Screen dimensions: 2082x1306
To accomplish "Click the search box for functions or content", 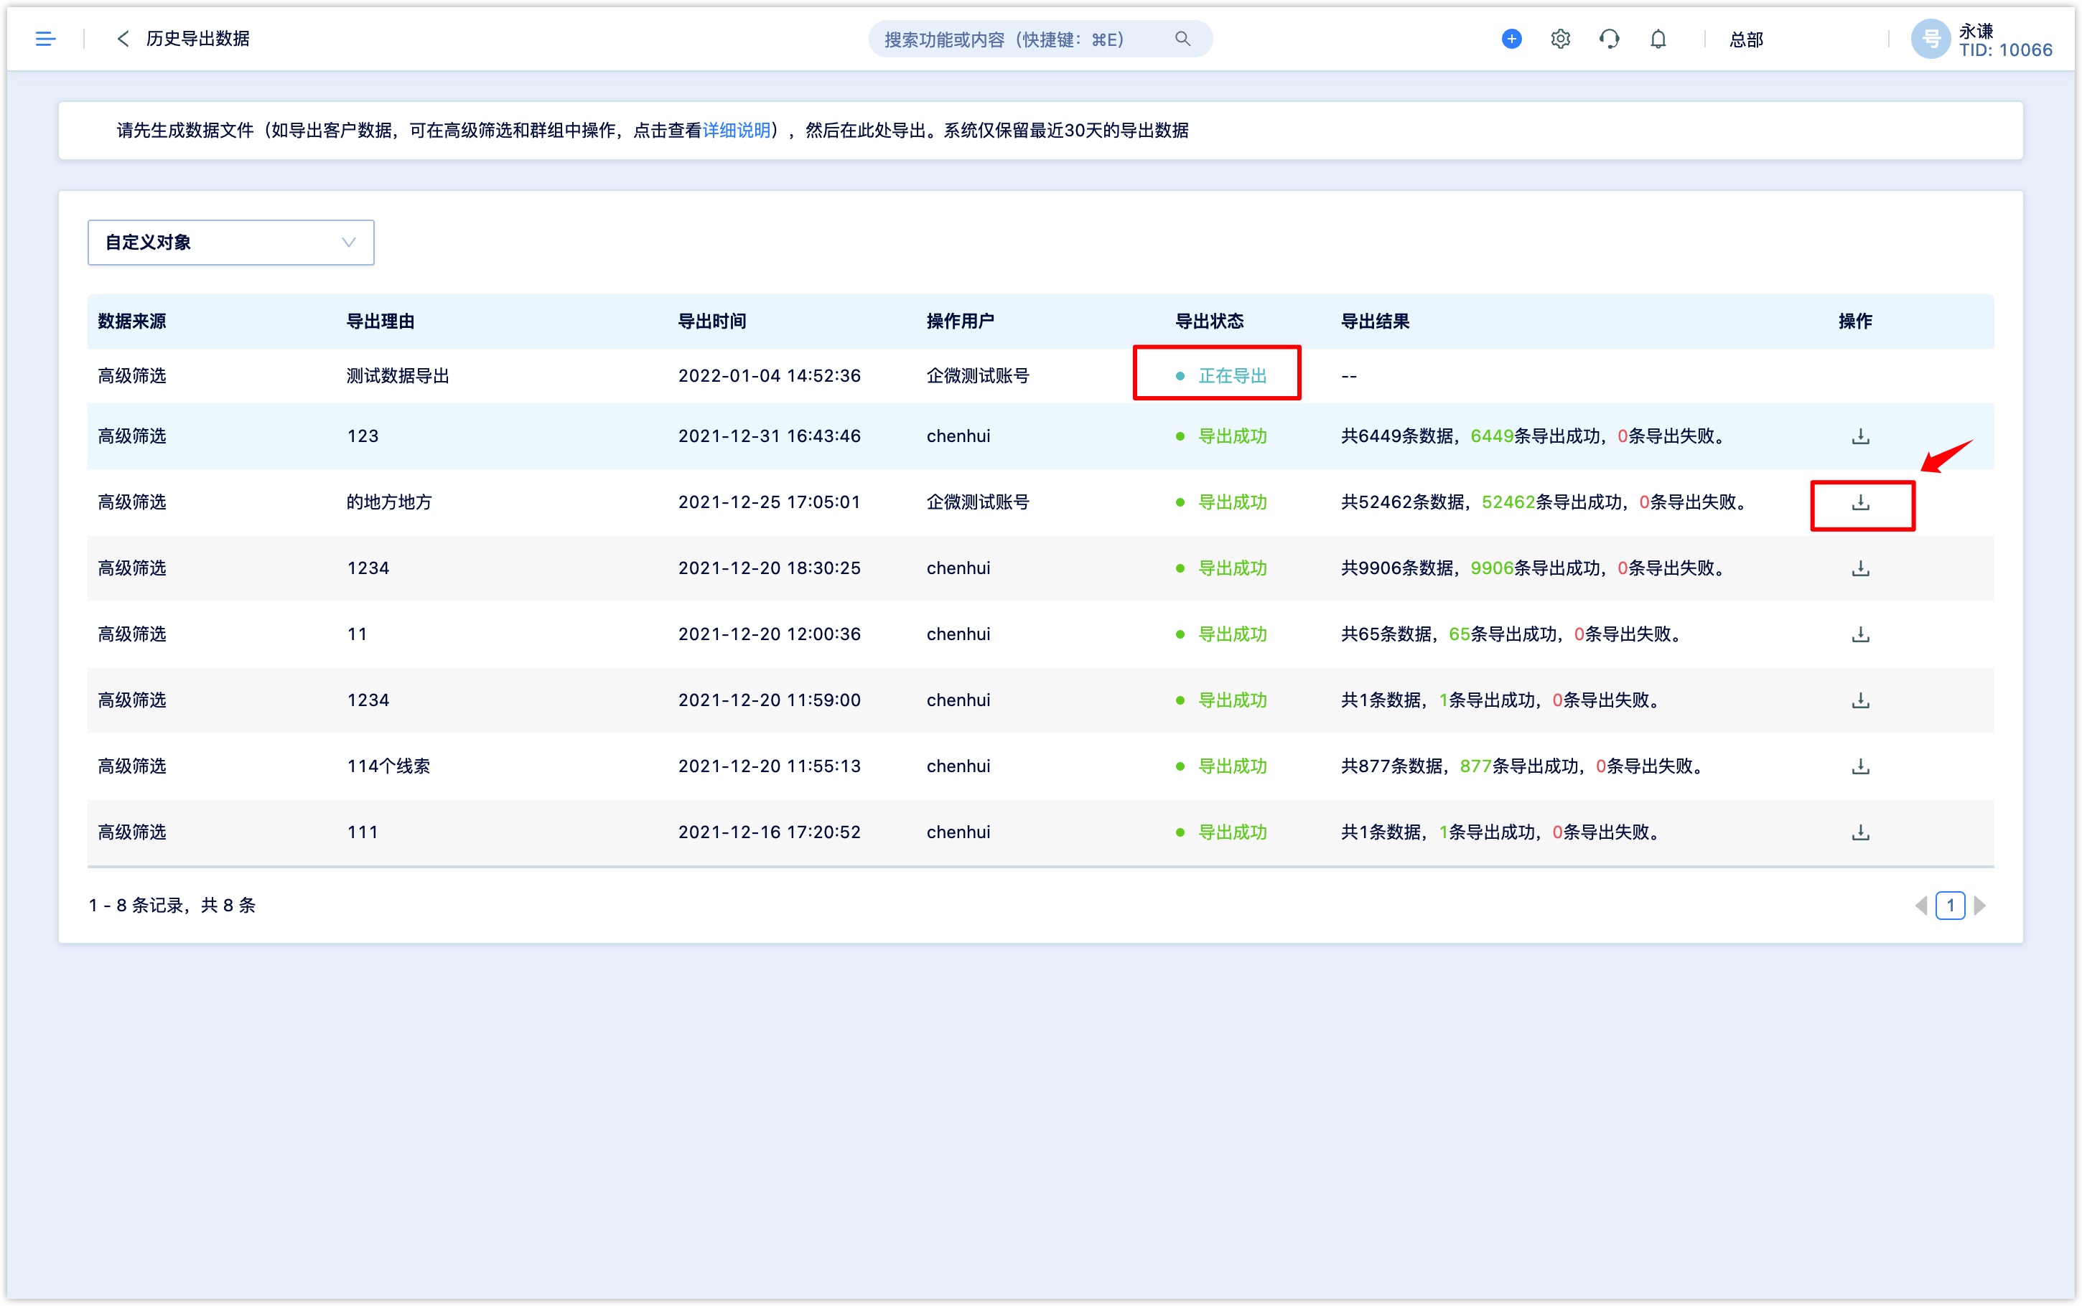I will tap(1040, 39).
